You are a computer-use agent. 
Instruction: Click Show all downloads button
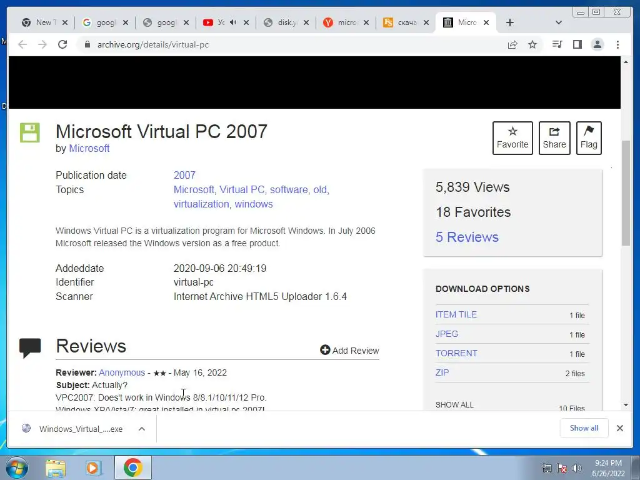coord(584,428)
